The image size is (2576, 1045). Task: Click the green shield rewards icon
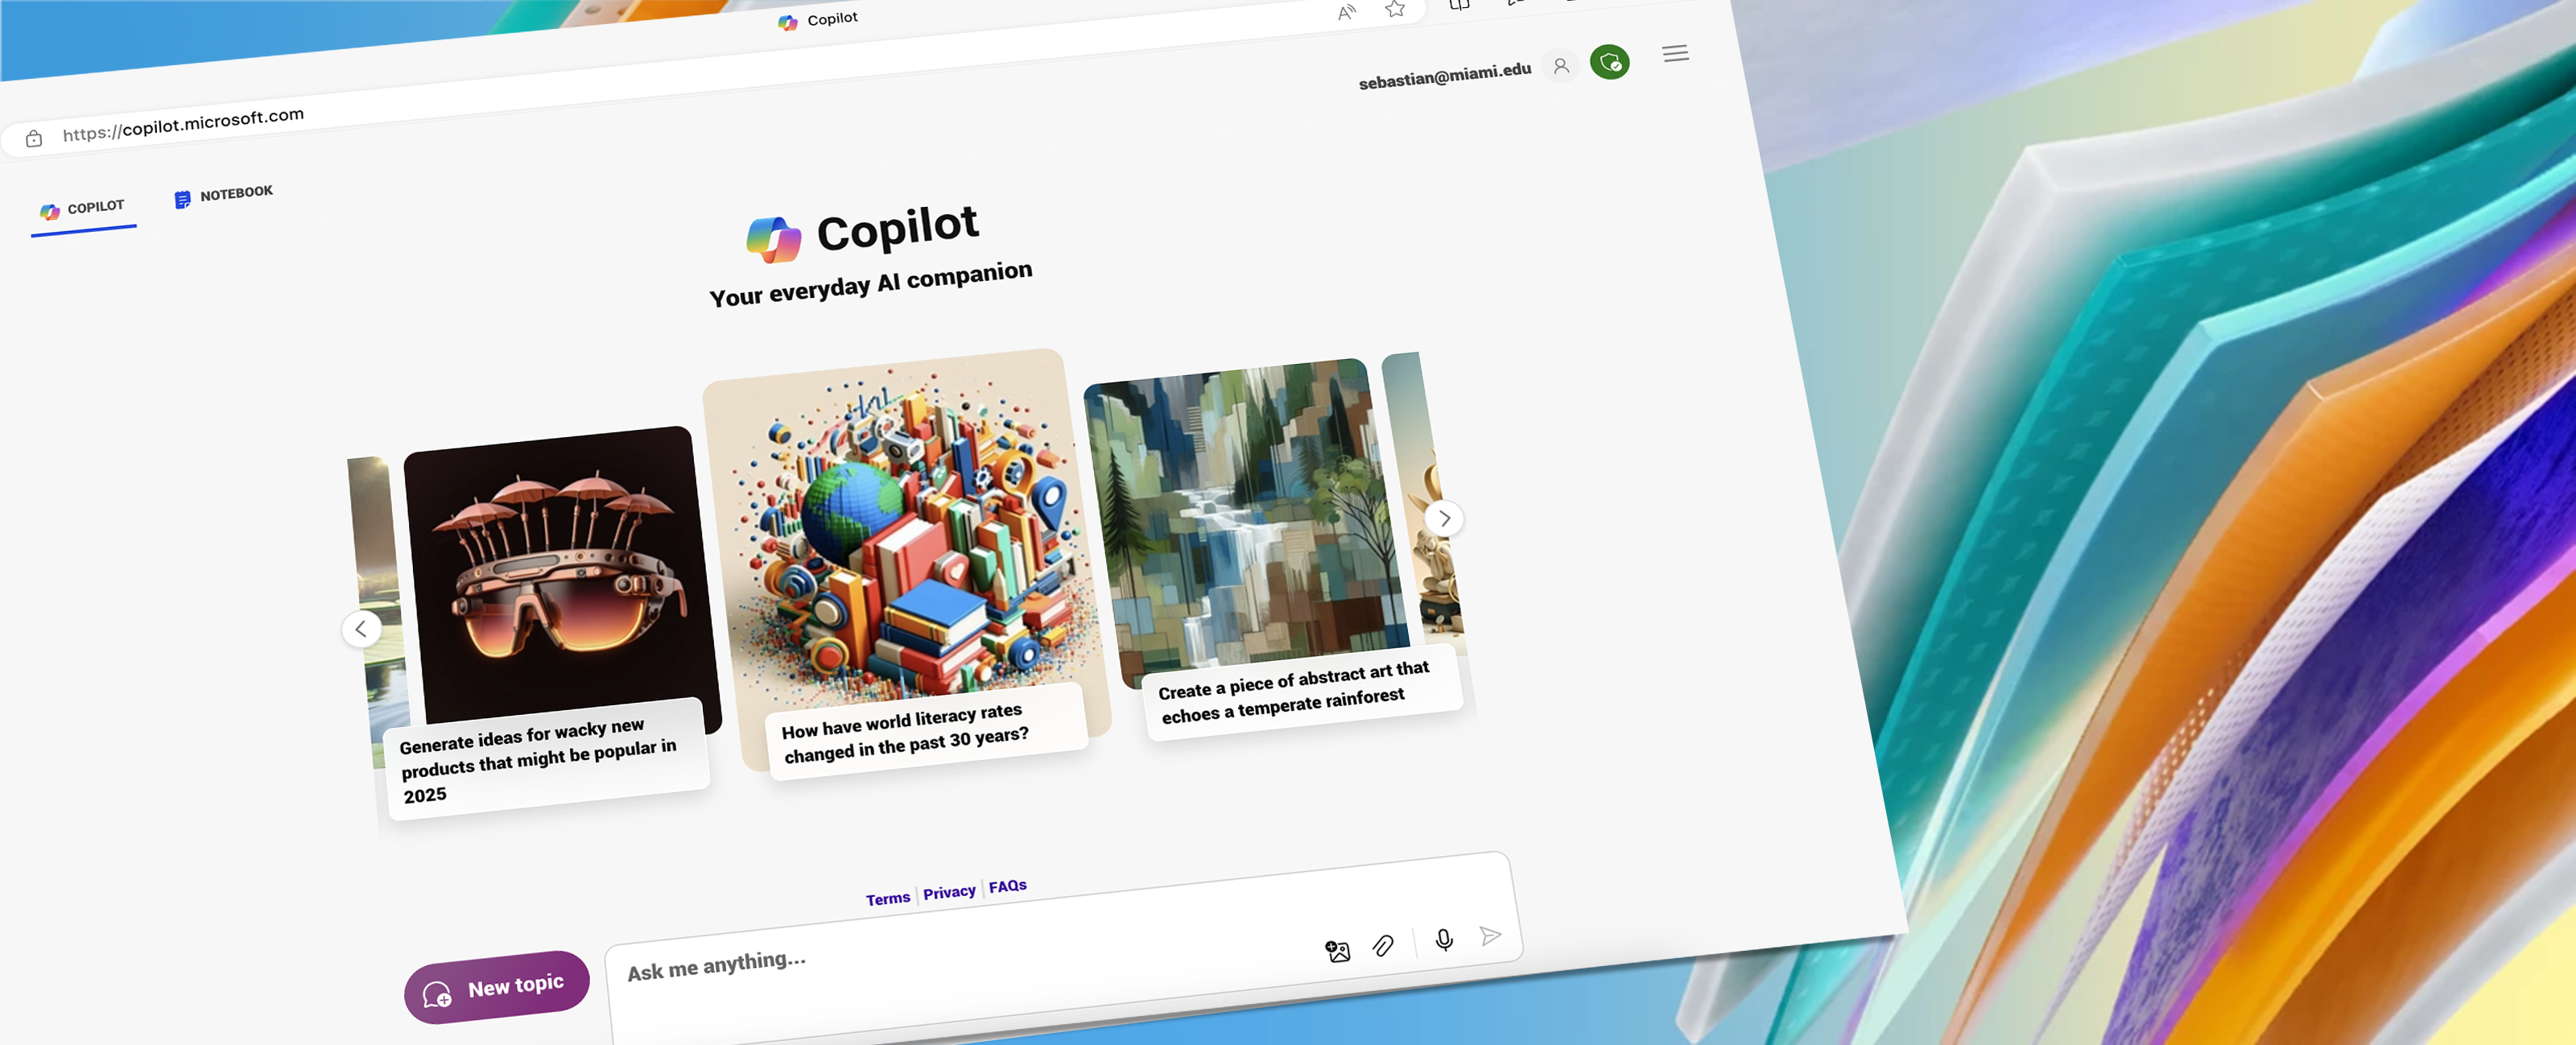(1609, 62)
